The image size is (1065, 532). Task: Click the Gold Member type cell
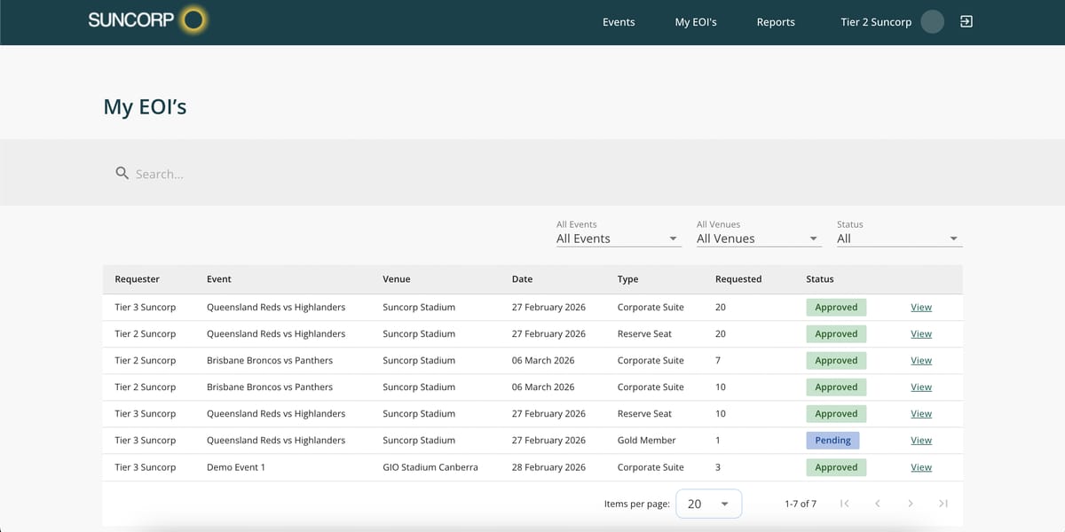[x=646, y=440]
